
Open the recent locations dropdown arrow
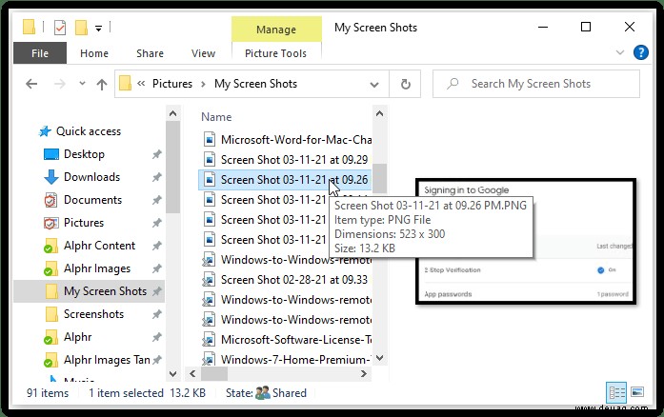[x=82, y=84]
